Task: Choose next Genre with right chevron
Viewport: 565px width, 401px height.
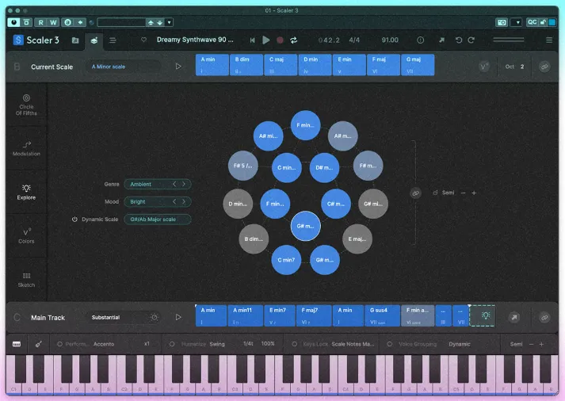Action: [x=184, y=184]
